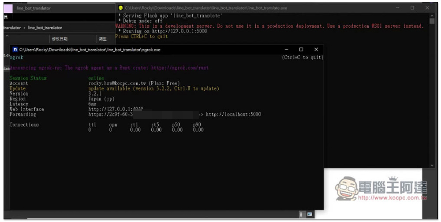The width and height of the screenshot is (441, 222).
Task: Sort by the 類型 column header
Action: click(x=103, y=39)
